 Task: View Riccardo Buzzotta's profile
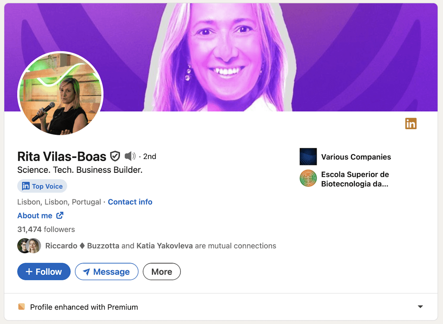coord(82,245)
